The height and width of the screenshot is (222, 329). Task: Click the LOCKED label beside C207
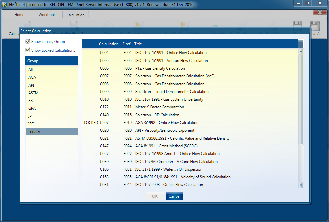pyautogui.click(x=91, y=123)
